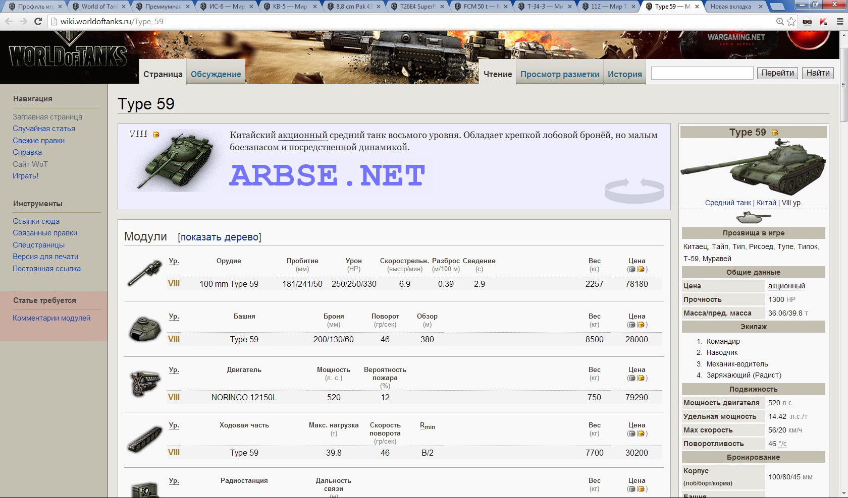Click price currency icons in the Башня header
The height and width of the screenshot is (498, 848).
click(x=637, y=325)
